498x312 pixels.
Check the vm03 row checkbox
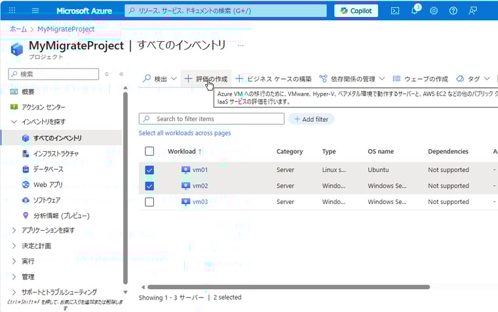tap(149, 202)
